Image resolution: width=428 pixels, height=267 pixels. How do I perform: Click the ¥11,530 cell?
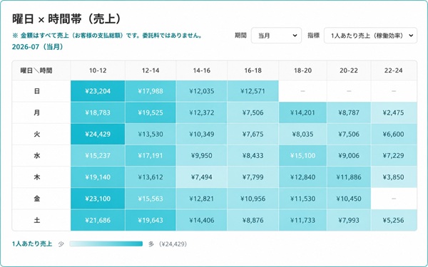click(302, 199)
